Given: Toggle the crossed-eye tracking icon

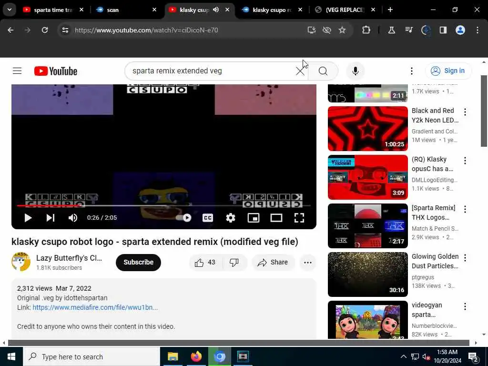Looking at the screenshot, I should tap(327, 30).
